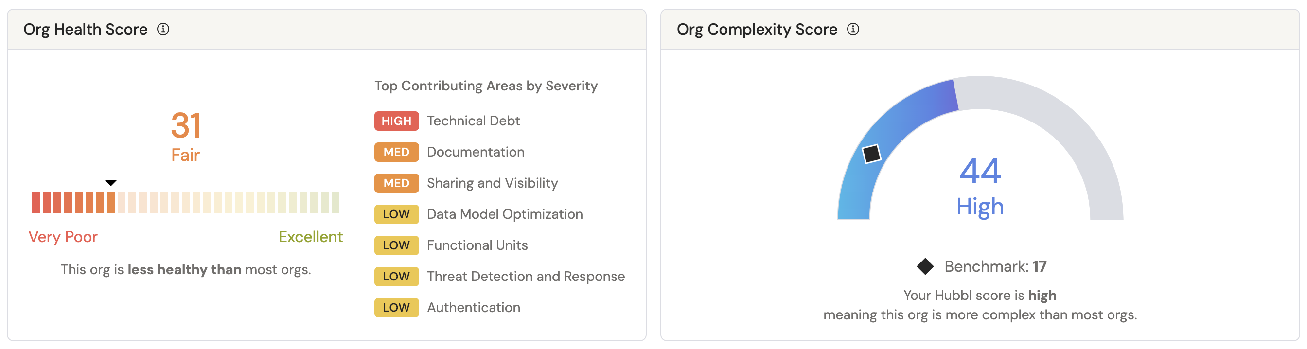Click the Org Complexity Score info icon
The width and height of the screenshot is (1307, 349).
(853, 30)
